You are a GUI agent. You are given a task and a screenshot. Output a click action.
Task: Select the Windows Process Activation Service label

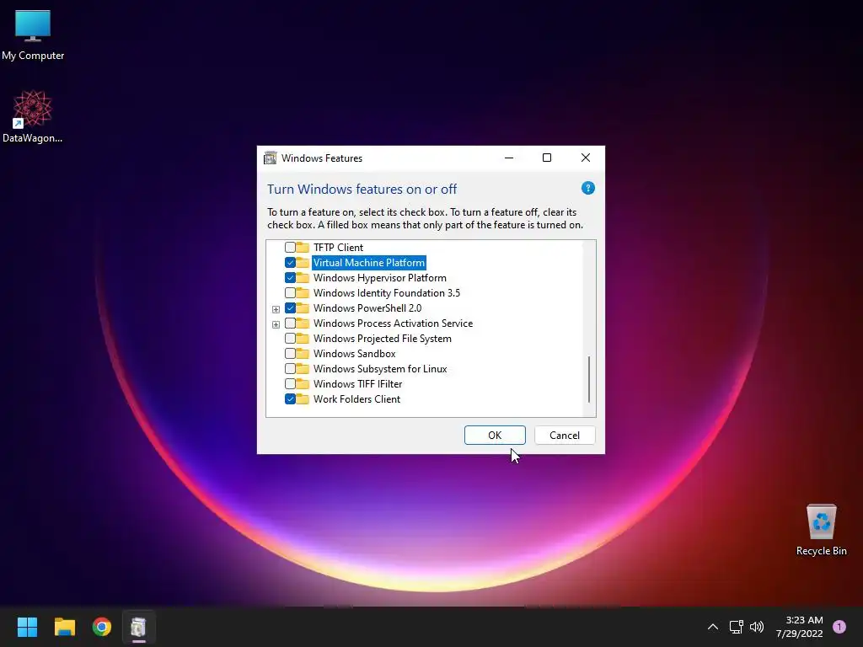pyautogui.click(x=393, y=323)
